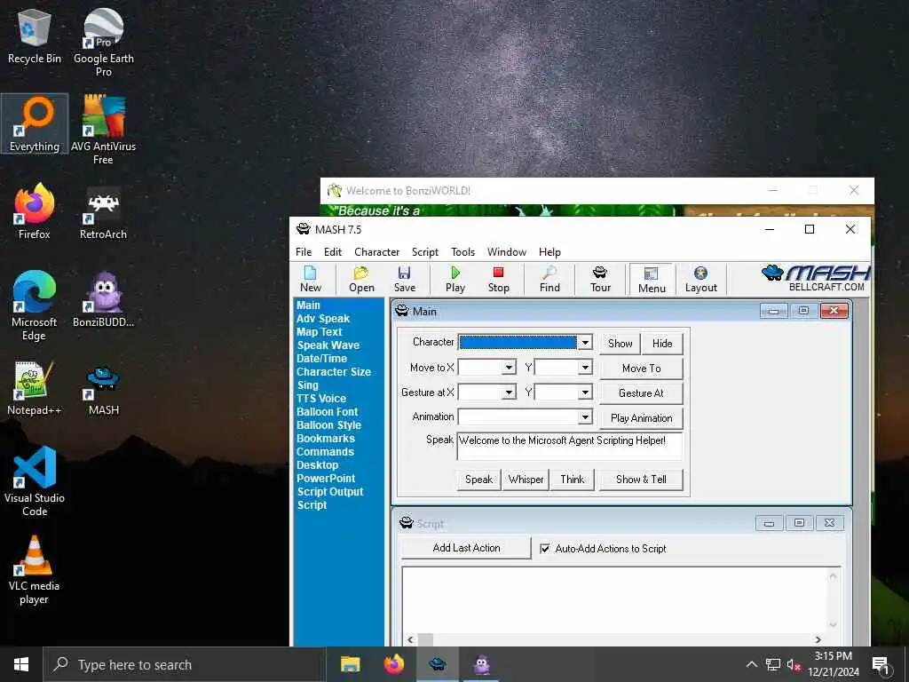This screenshot has height=682, width=909.
Task: Open the Find tool in MASH toolbar
Action: point(549,279)
